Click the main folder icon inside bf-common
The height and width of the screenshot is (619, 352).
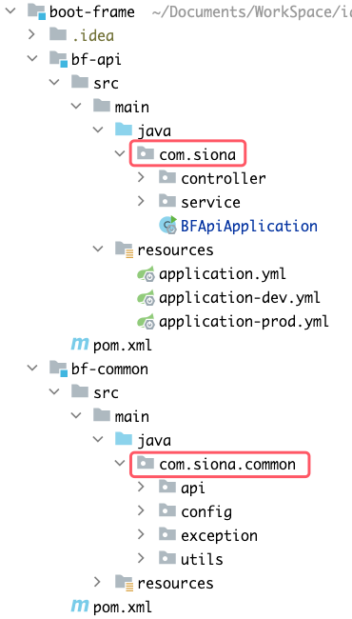coord(101,415)
